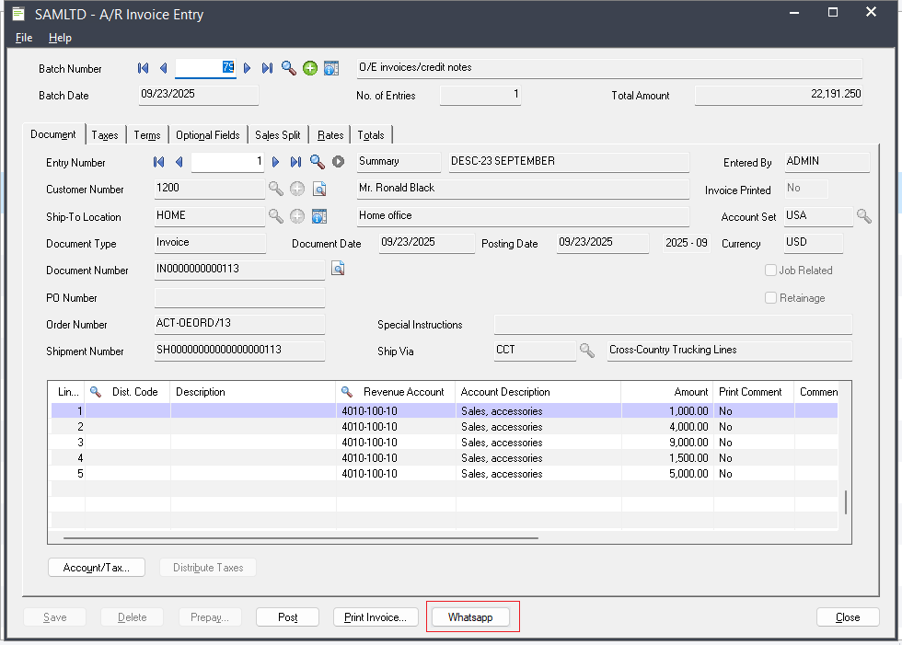The image size is (902, 645).
Task: Open Account Set finder magnifier
Action: pyautogui.click(x=863, y=216)
